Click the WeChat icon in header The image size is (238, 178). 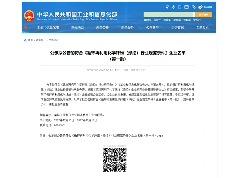[x=193, y=7]
